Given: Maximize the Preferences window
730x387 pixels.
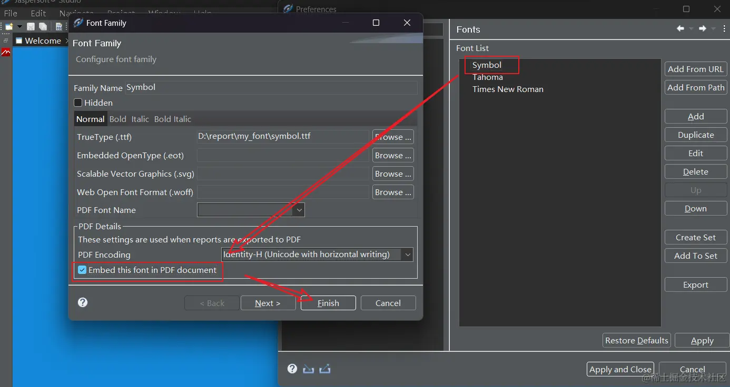Looking at the screenshot, I should pos(686,9).
